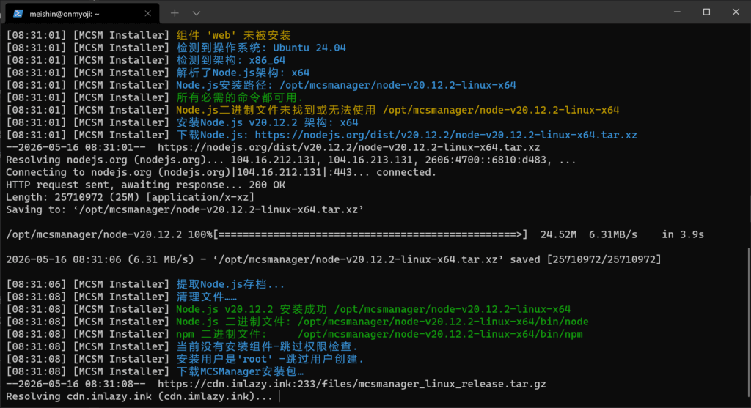
Task: Click the "Node.js二进制文件未找到" warning line
Action: point(398,110)
